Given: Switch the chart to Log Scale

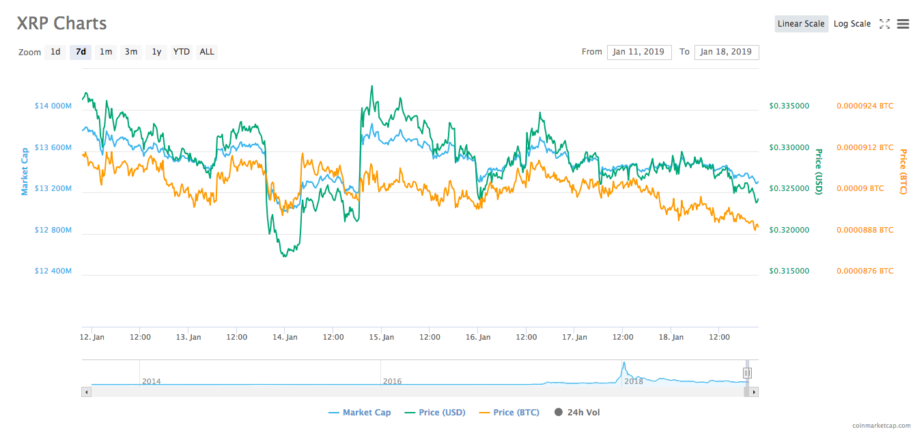Looking at the screenshot, I should pos(852,23).
